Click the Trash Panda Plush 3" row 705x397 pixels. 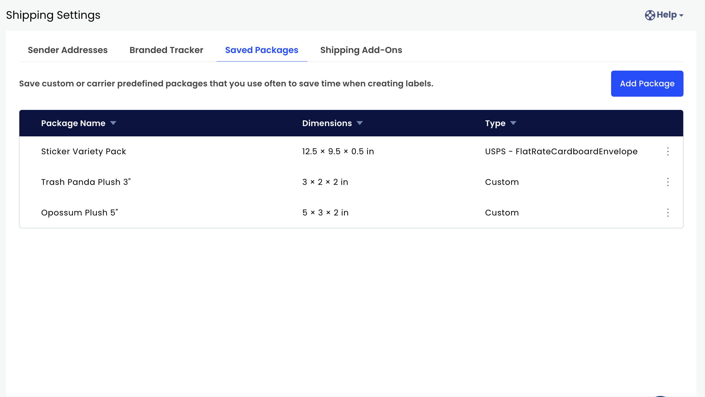coord(86,182)
